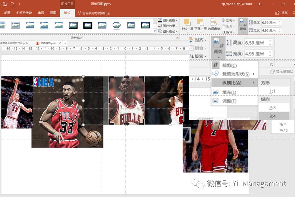295x197 pixels.
Task: Click the 共享 share button
Action: [x=281, y=13]
